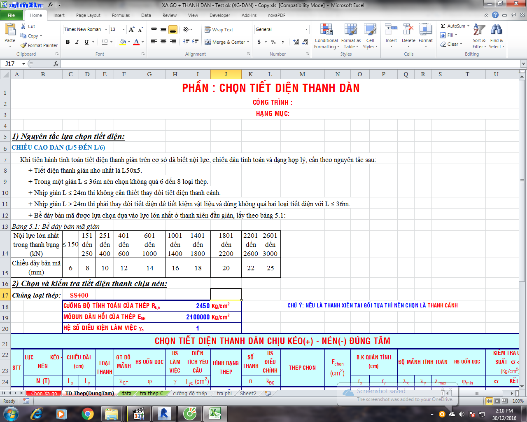
Task: Click the Merge & Center icon
Action: [208, 42]
